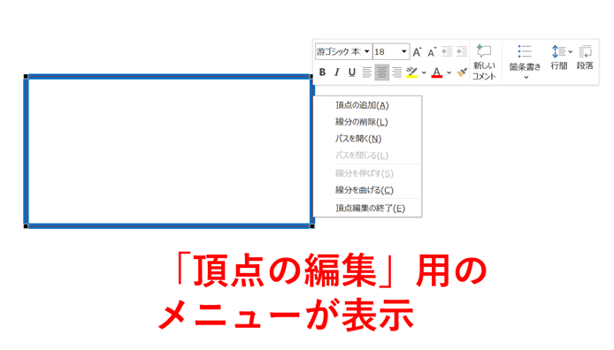Click the Format Painter brush icon

tap(462, 72)
